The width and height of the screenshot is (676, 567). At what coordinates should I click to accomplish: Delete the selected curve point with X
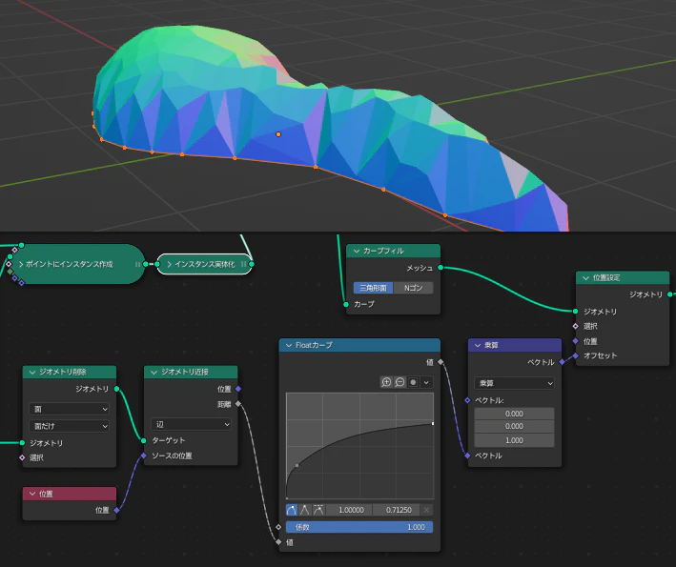(x=426, y=510)
